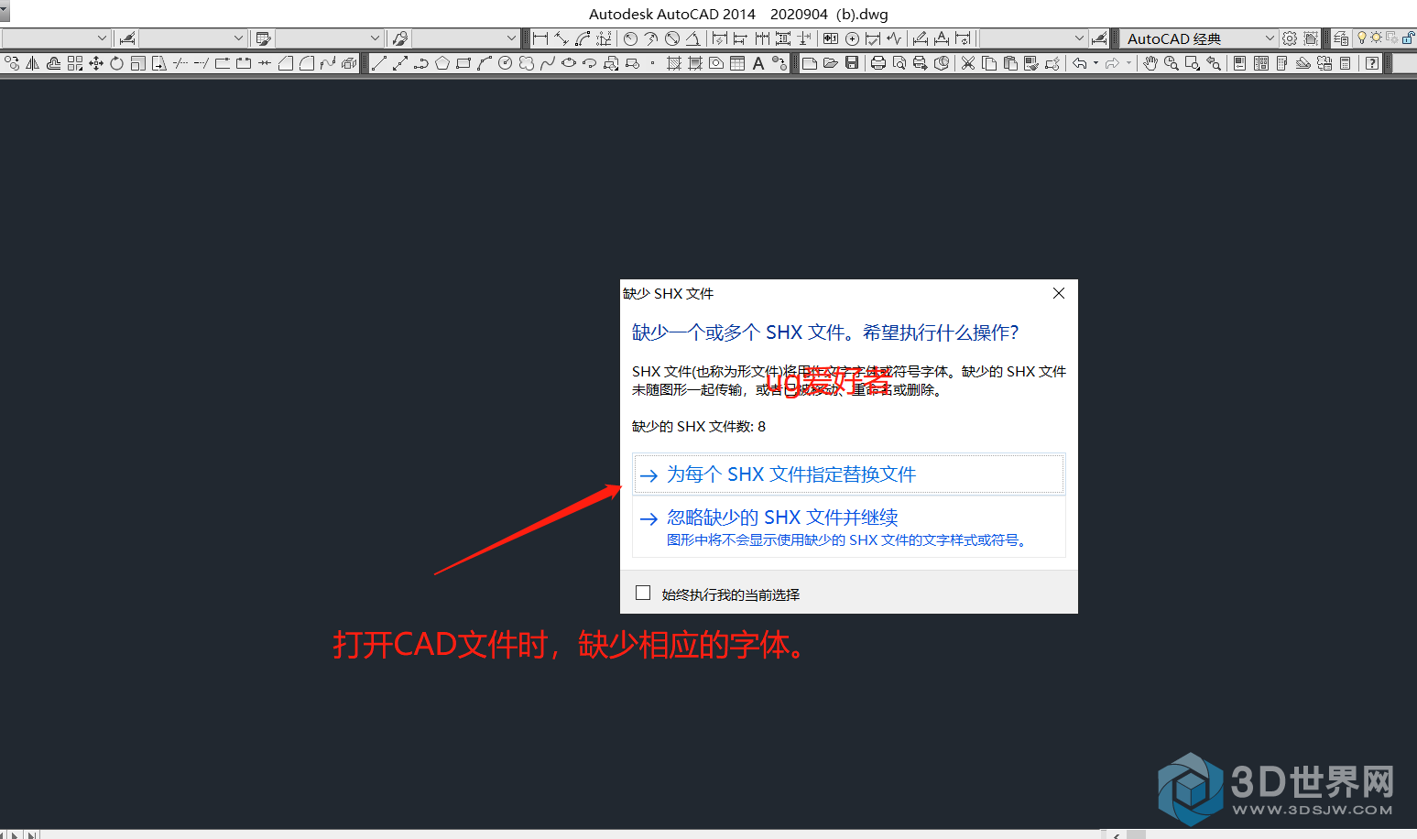This screenshot has height=839, width=1417.
Task: Click the Help question mark icon
Action: 1372,63
